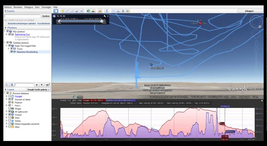
Task: Click the clock icon in the time slider
Action: coord(54,16)
